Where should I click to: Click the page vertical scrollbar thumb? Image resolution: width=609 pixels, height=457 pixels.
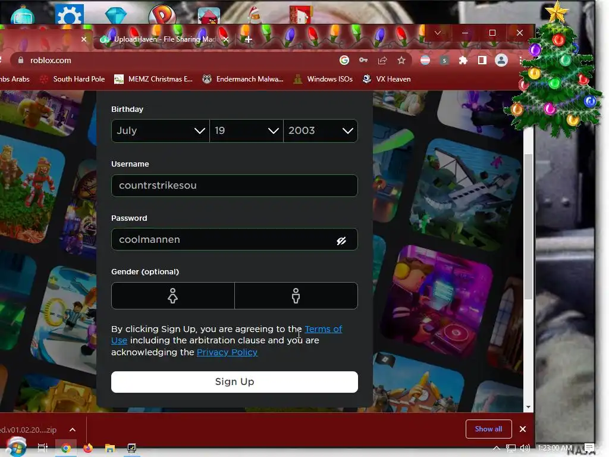point(528,227)
